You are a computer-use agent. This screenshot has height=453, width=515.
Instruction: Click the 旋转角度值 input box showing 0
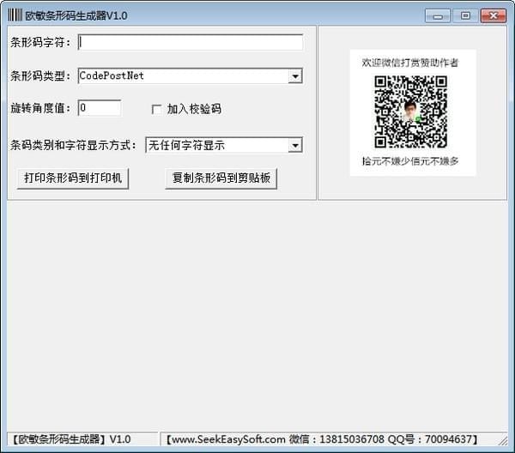pos(99,108)
